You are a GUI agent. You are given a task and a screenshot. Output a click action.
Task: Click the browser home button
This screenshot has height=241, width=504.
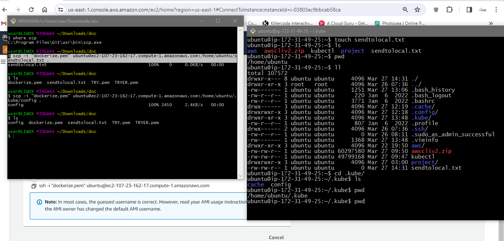point(45,10)
